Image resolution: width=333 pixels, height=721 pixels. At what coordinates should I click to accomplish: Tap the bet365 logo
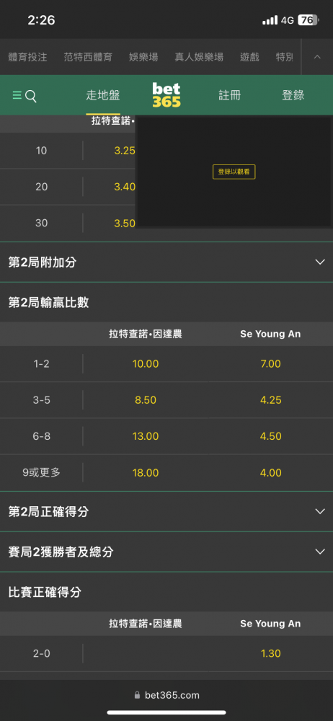point(166,95)
